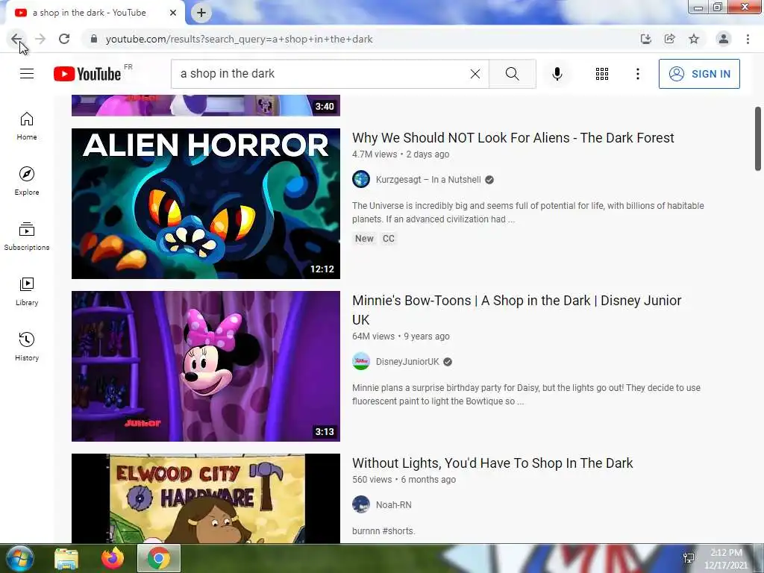Click the Noah-RN channel avatar

pyautogui.click(x=361, y=504)
